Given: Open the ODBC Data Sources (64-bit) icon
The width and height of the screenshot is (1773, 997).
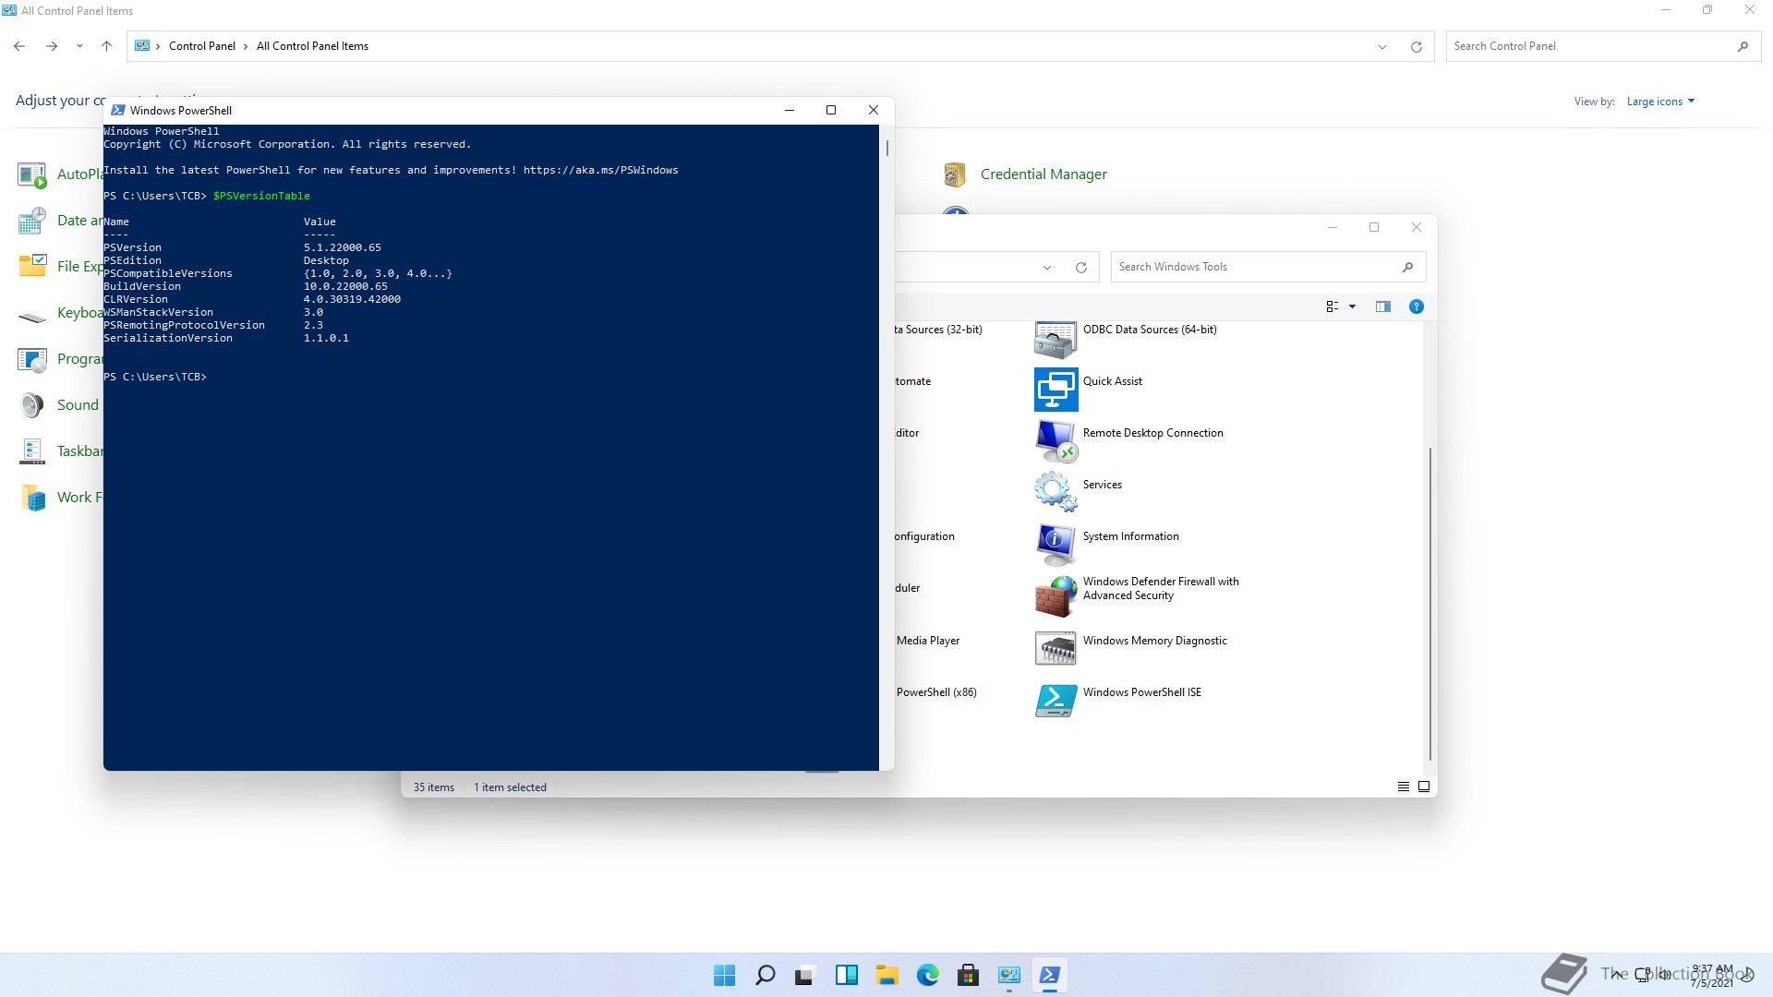Looking at the screenshot, I should coord(1055,339).
